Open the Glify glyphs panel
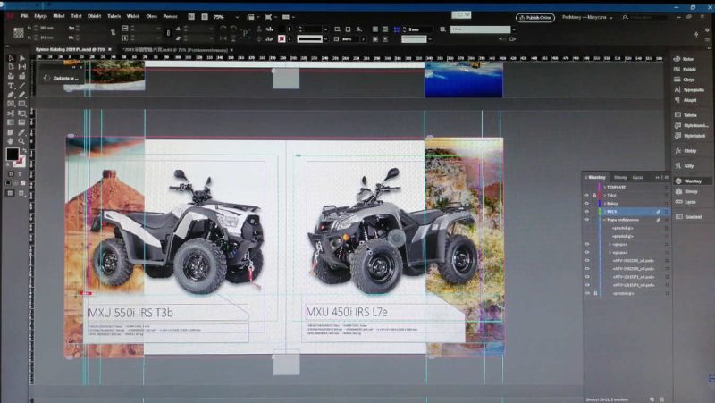 (685, 166)
